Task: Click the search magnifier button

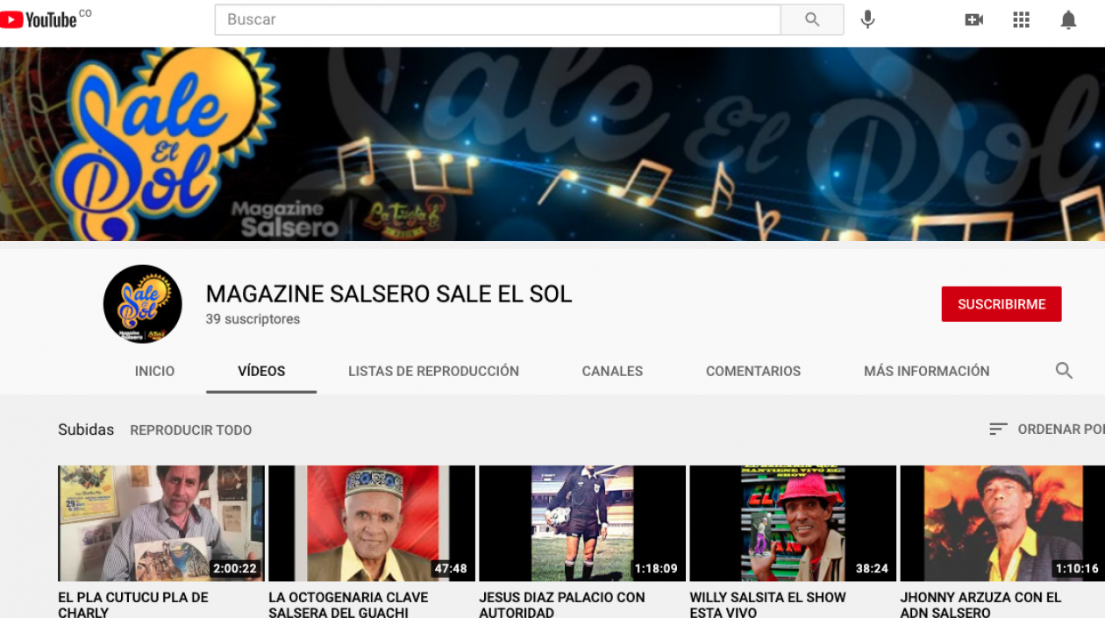Action: [x=811, y=18]
